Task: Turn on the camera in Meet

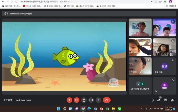Action: coord(77,100)
